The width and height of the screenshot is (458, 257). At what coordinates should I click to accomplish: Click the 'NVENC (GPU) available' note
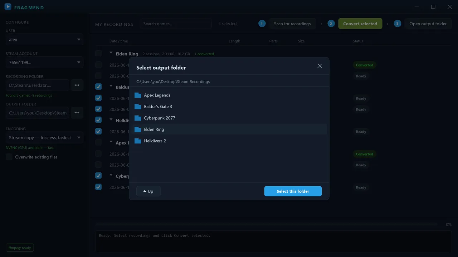30,148
